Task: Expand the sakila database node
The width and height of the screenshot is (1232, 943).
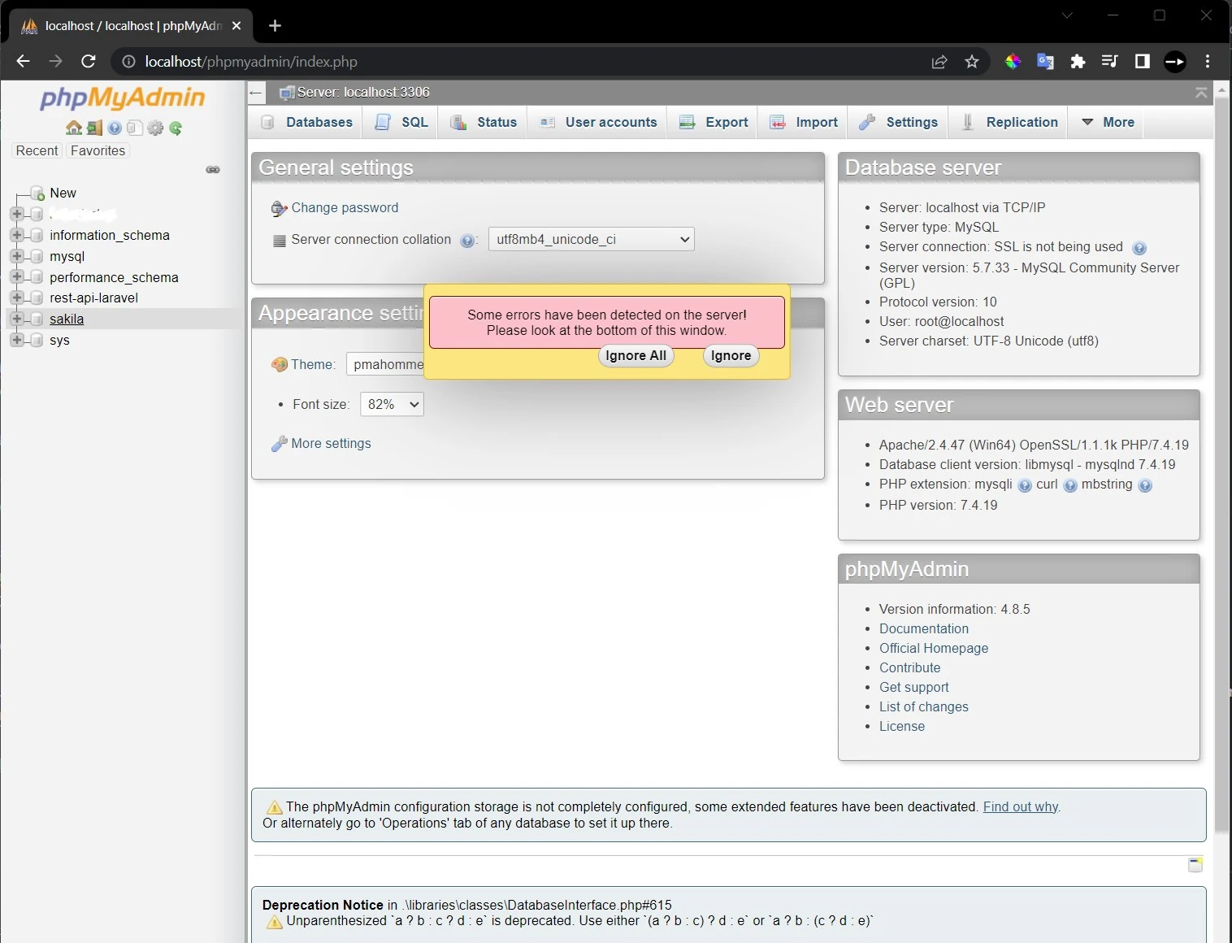Action: click(x=16, y=319)
